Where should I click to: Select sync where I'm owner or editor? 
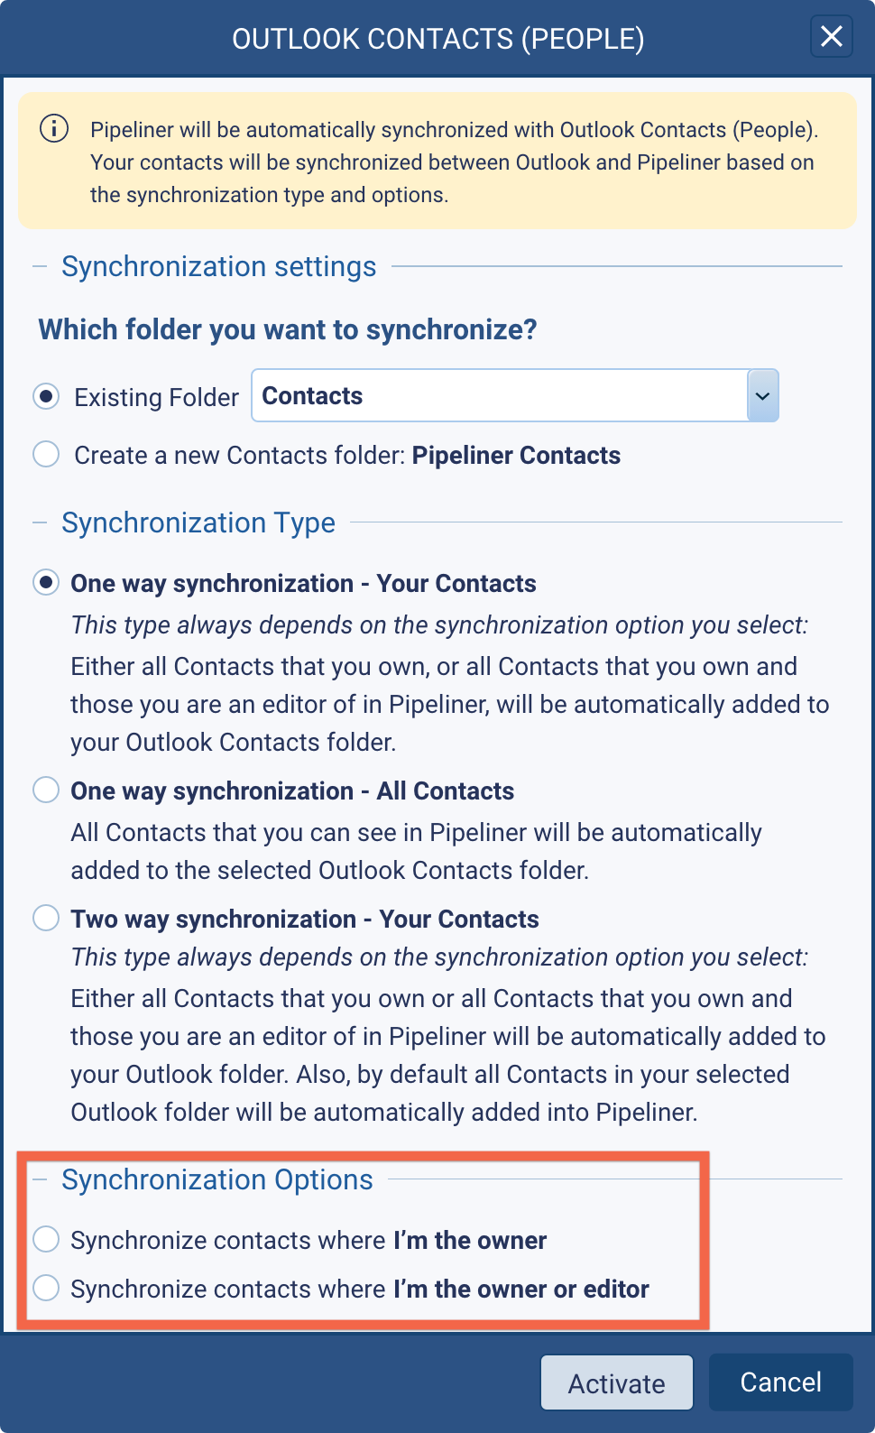(x=46, y=1289)
